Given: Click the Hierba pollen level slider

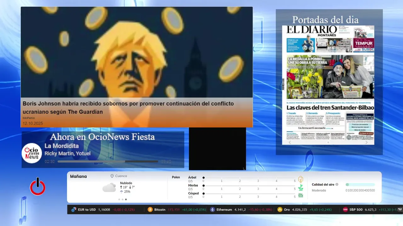Looking at the screenshot, I should 249,186.
